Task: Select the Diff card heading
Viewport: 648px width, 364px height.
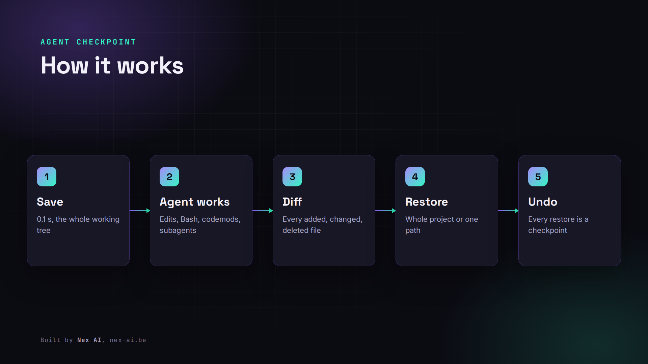Action: [x=292, y=202]
